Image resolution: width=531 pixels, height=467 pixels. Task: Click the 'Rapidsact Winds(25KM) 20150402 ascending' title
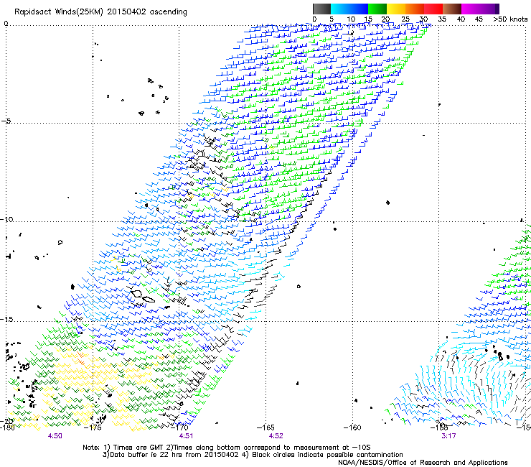pyautogui.click(x=100, y=12)
